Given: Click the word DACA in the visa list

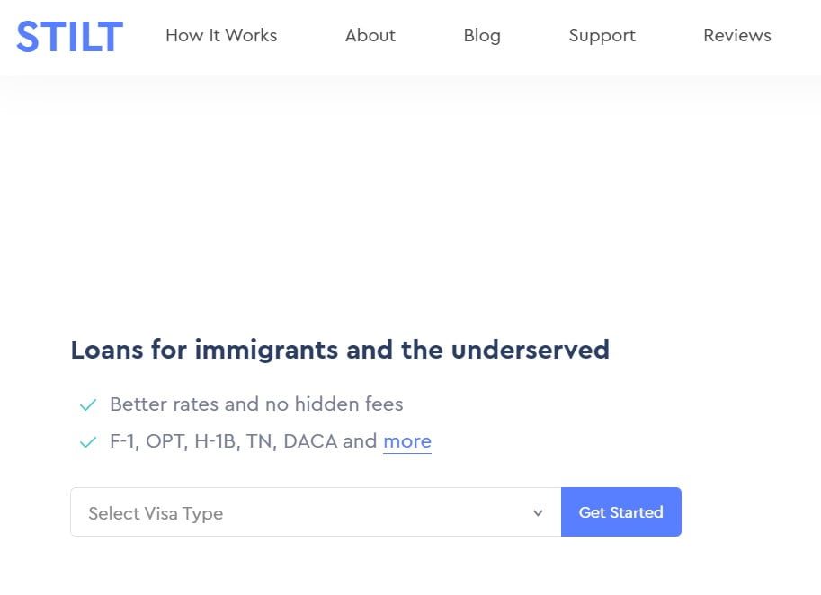Looking at the screenshot, I should [310, 441].
